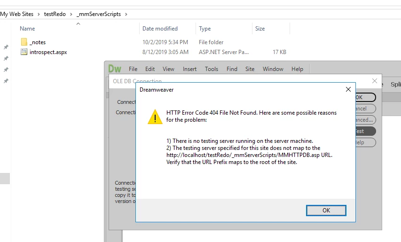Navigate to My Web Sites in breadcrumb

pyautogui.click(x=16, y=14)
